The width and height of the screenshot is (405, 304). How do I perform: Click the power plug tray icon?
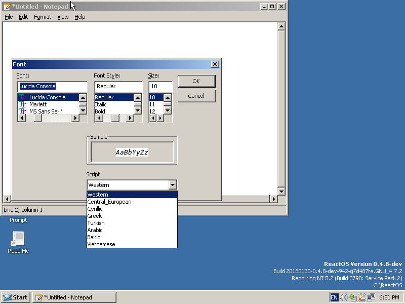(x=362, y=297)
